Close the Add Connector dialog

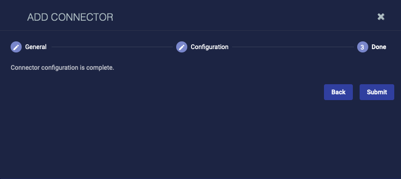[381, 17]
